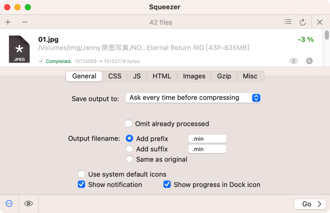Click the refresh arrow icon
The height and width of the screenshot is (213, 330).
click(x=302, y=22)
